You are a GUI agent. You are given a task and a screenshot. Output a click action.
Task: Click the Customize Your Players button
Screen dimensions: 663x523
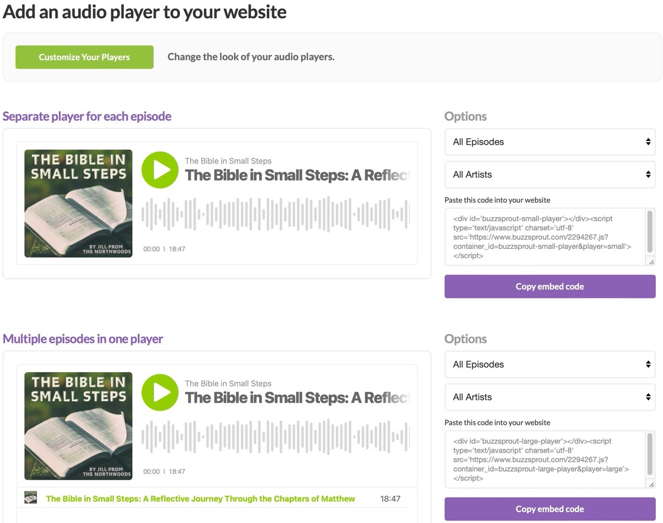click(85, 57)
